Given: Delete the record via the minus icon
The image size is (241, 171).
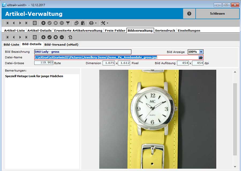Looking at the screenshot, I should pyautogui.click(x=61, y=23).
